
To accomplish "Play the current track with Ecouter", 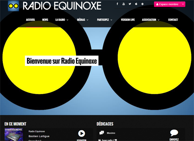I will 81,134.
